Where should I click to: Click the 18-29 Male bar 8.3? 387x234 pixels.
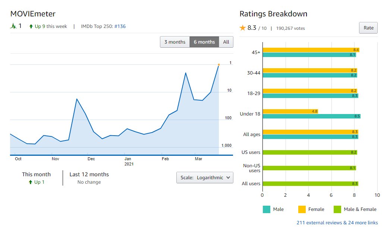311,96
